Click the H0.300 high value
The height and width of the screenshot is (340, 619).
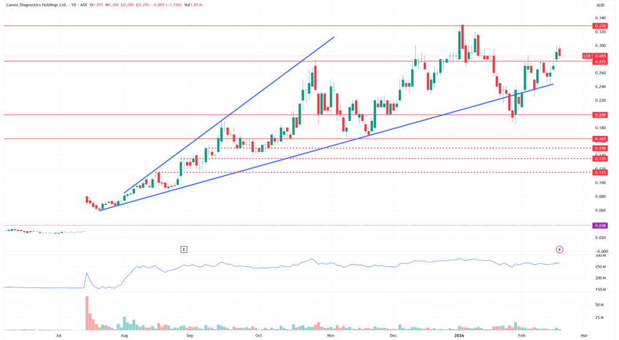coord(112,5)
